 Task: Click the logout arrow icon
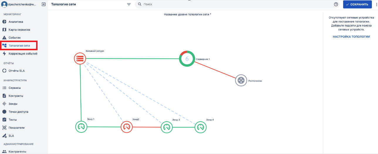44,4
